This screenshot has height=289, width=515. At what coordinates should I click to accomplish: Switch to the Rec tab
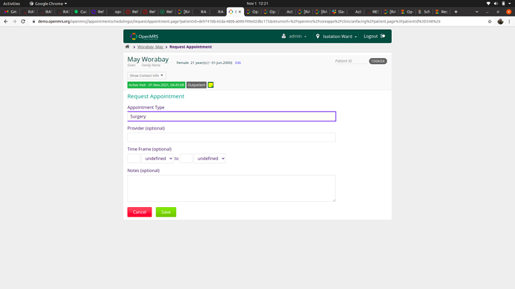click(441, 12)
